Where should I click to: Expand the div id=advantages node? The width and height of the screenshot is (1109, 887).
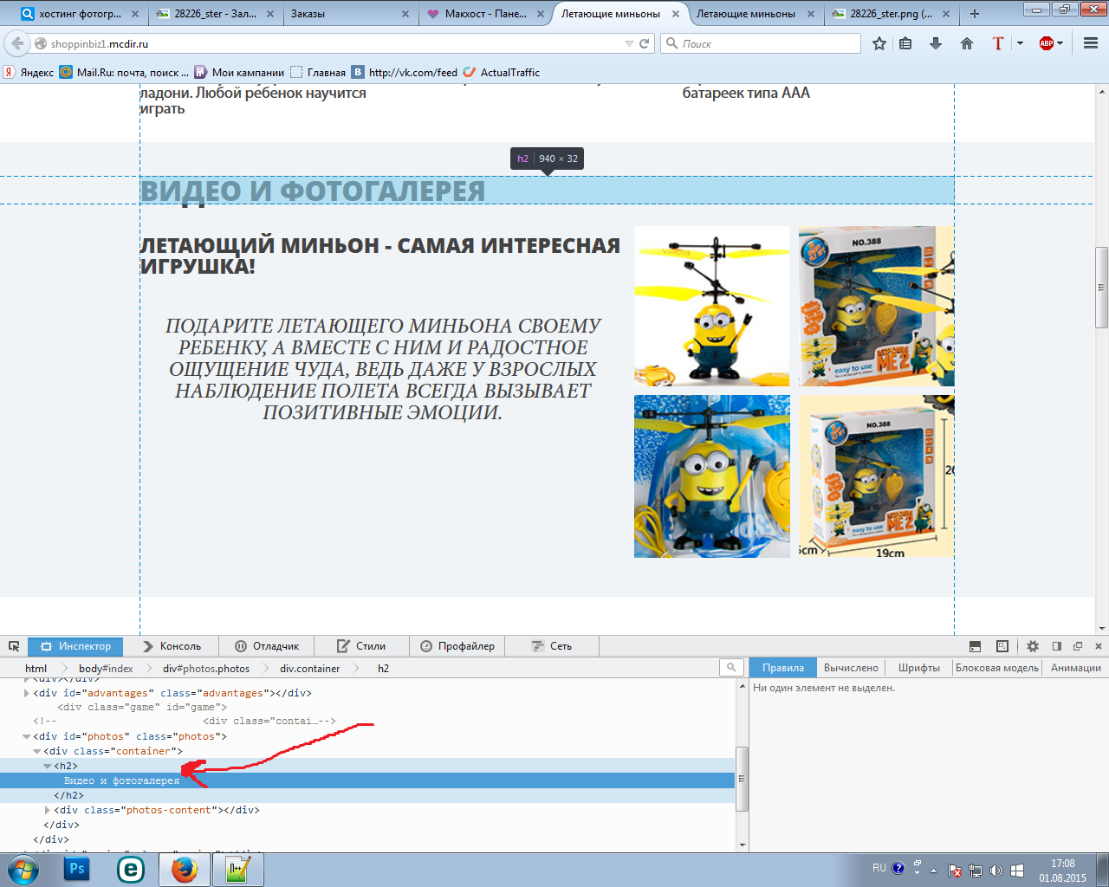click(26, 693)
